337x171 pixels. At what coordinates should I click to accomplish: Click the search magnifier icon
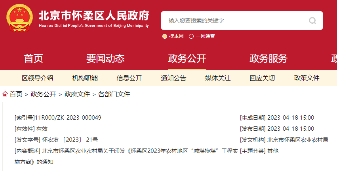click(x=312, y=21)
